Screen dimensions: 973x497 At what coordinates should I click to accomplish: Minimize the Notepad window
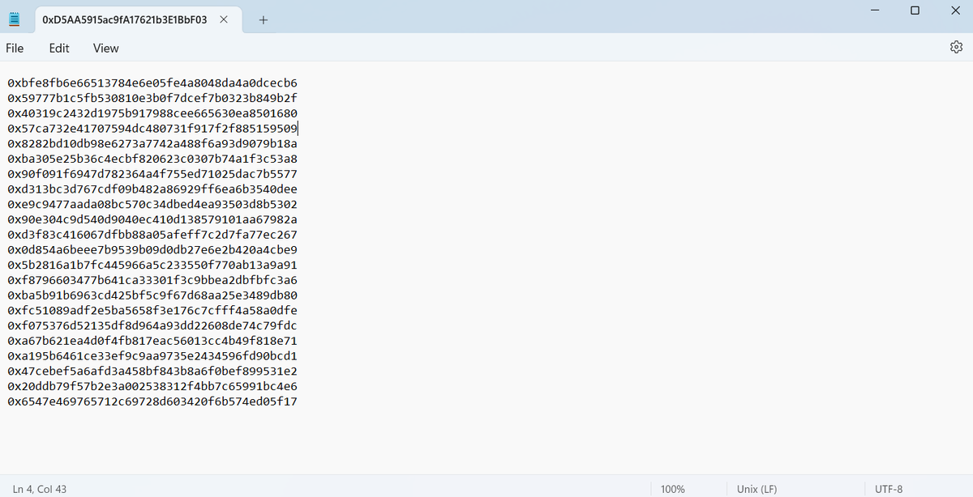(x=875, y=11)
